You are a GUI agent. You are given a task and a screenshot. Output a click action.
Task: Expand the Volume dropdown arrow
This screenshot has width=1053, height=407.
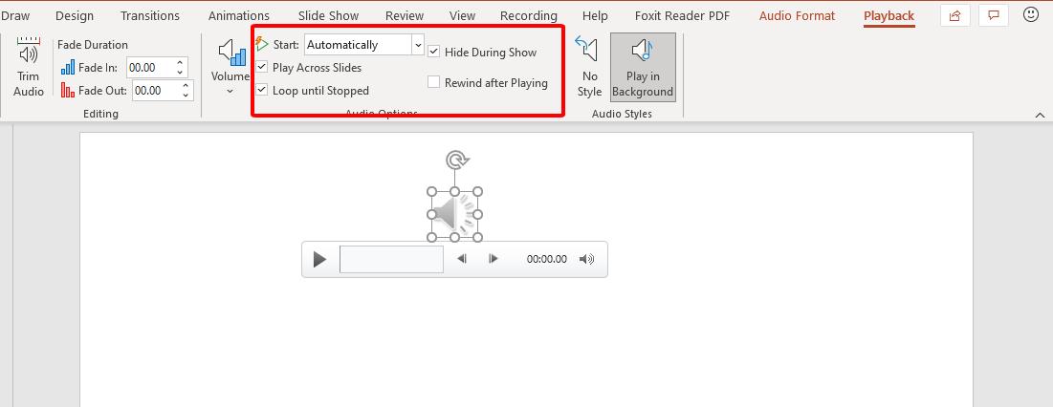230,91
